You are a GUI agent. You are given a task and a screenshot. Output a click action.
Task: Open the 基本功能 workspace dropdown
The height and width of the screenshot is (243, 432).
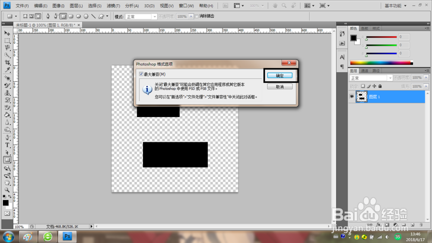coord(395,6)
